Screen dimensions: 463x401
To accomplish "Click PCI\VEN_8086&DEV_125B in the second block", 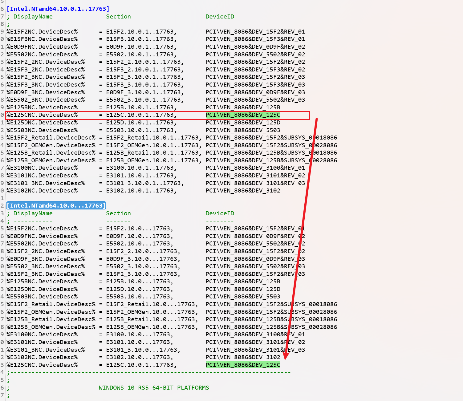I will tap(243, 282).
